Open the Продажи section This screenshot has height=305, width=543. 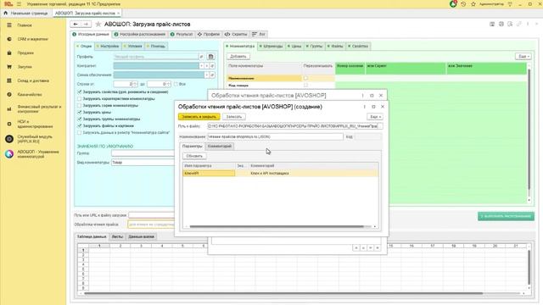(25, 53)
